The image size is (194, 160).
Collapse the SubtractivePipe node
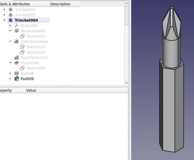(x=10, y=42)
